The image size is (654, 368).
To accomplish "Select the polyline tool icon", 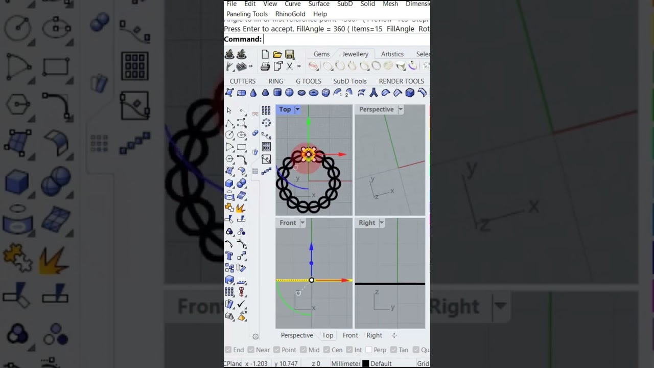I will pyautogui.click(x=229, y=123).
